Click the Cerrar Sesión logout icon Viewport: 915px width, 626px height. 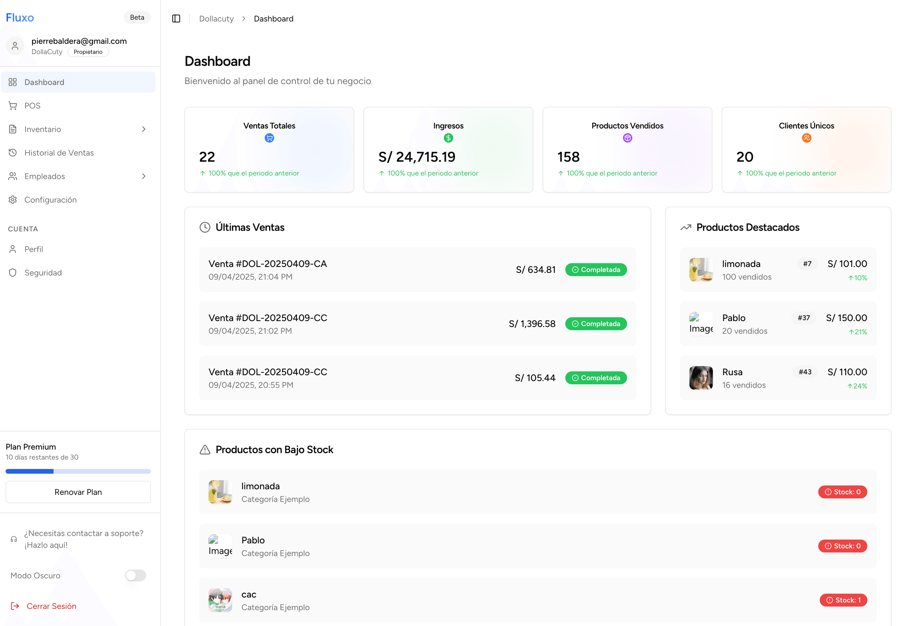(x=15, y=606)
